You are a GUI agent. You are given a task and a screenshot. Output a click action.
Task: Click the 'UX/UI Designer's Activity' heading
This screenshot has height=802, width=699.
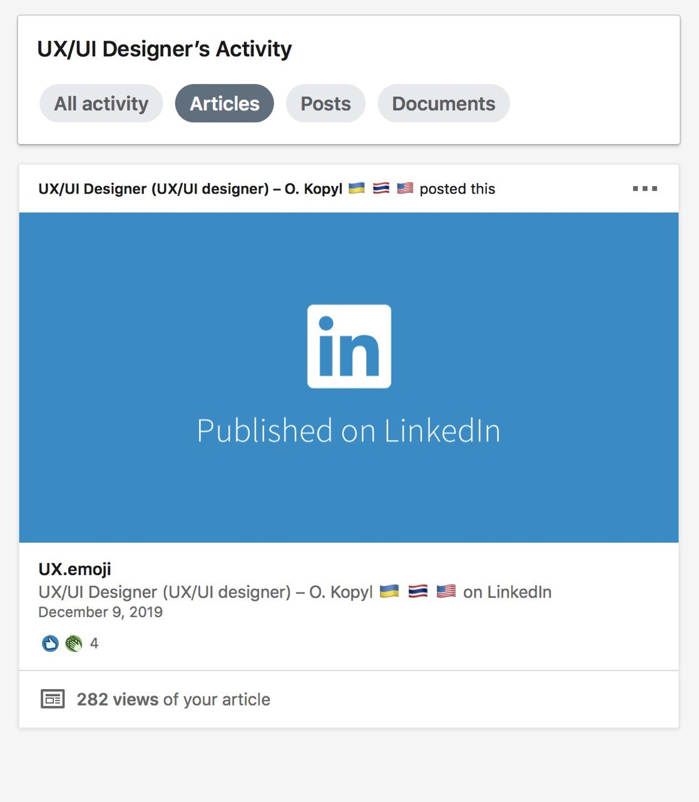point(165,49)
